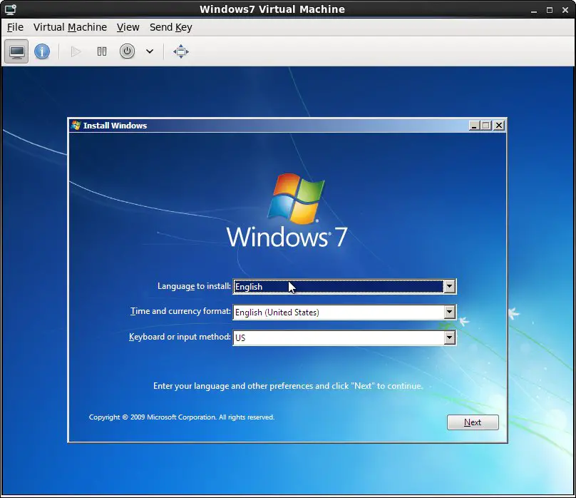The image size is (576, 498).
Task: Open the Send Key menu
Action: 170,27
